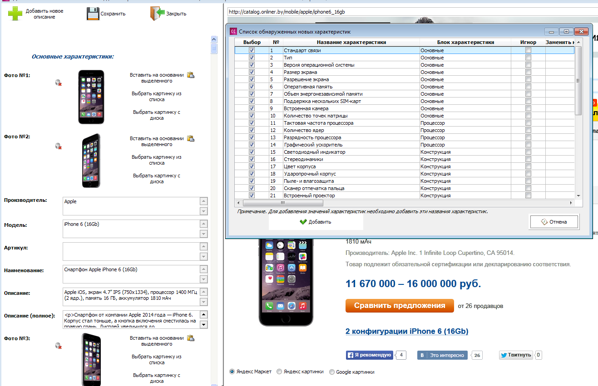
Task: Remove photo №3 with delete icon
Action: [58, 346]
